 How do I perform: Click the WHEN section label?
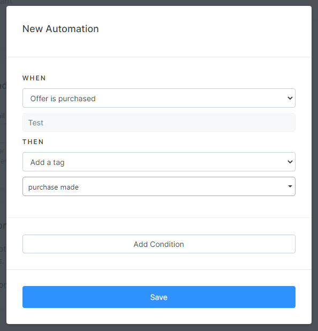[34, 78]
